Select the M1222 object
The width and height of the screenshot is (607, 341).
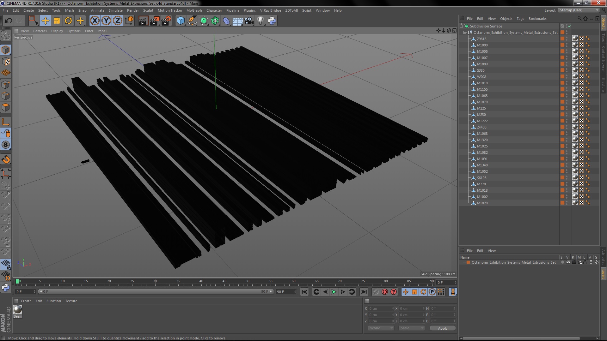tap(482, 121)
